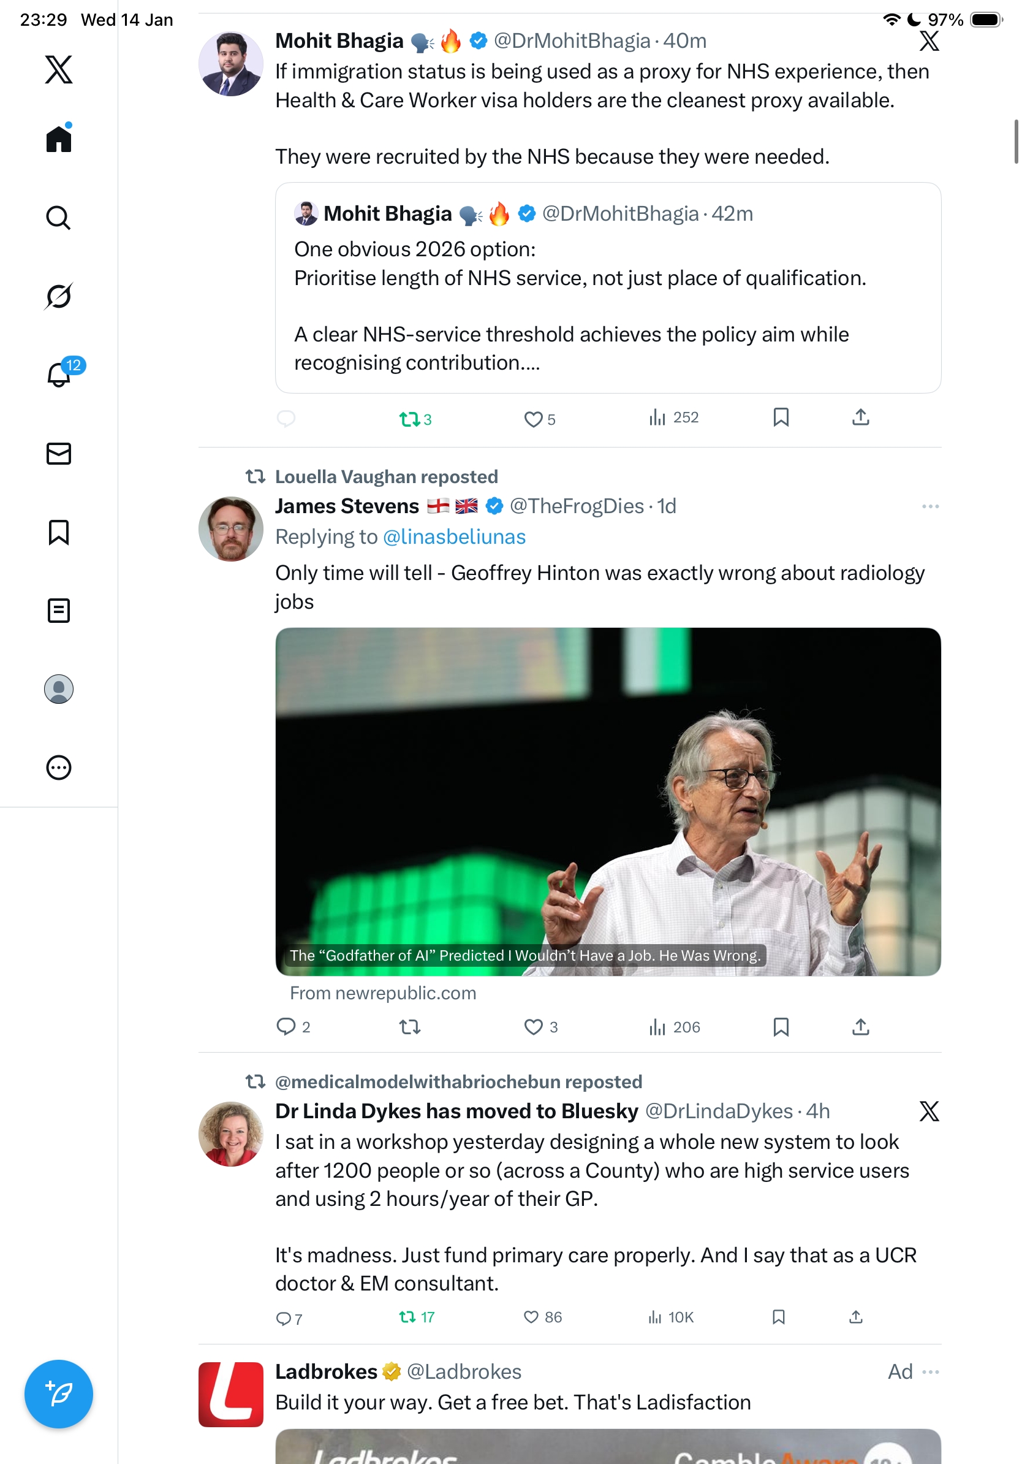Open the @linasbeliunas profile link
Image resolution: width=1022 pixels, height=1464 pixels.
click(x=454, y=537)
